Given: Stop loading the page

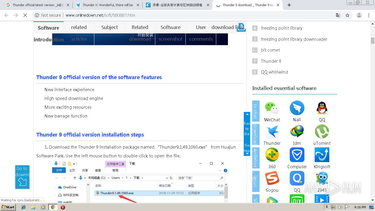Looking at the screenshot, I should pos(25,15).
